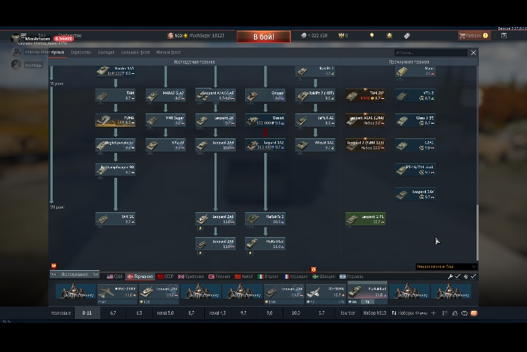The width and height of the screenshot is (527, 352).
Task: Select the 8-11 preset
Action: pos(87,313)
